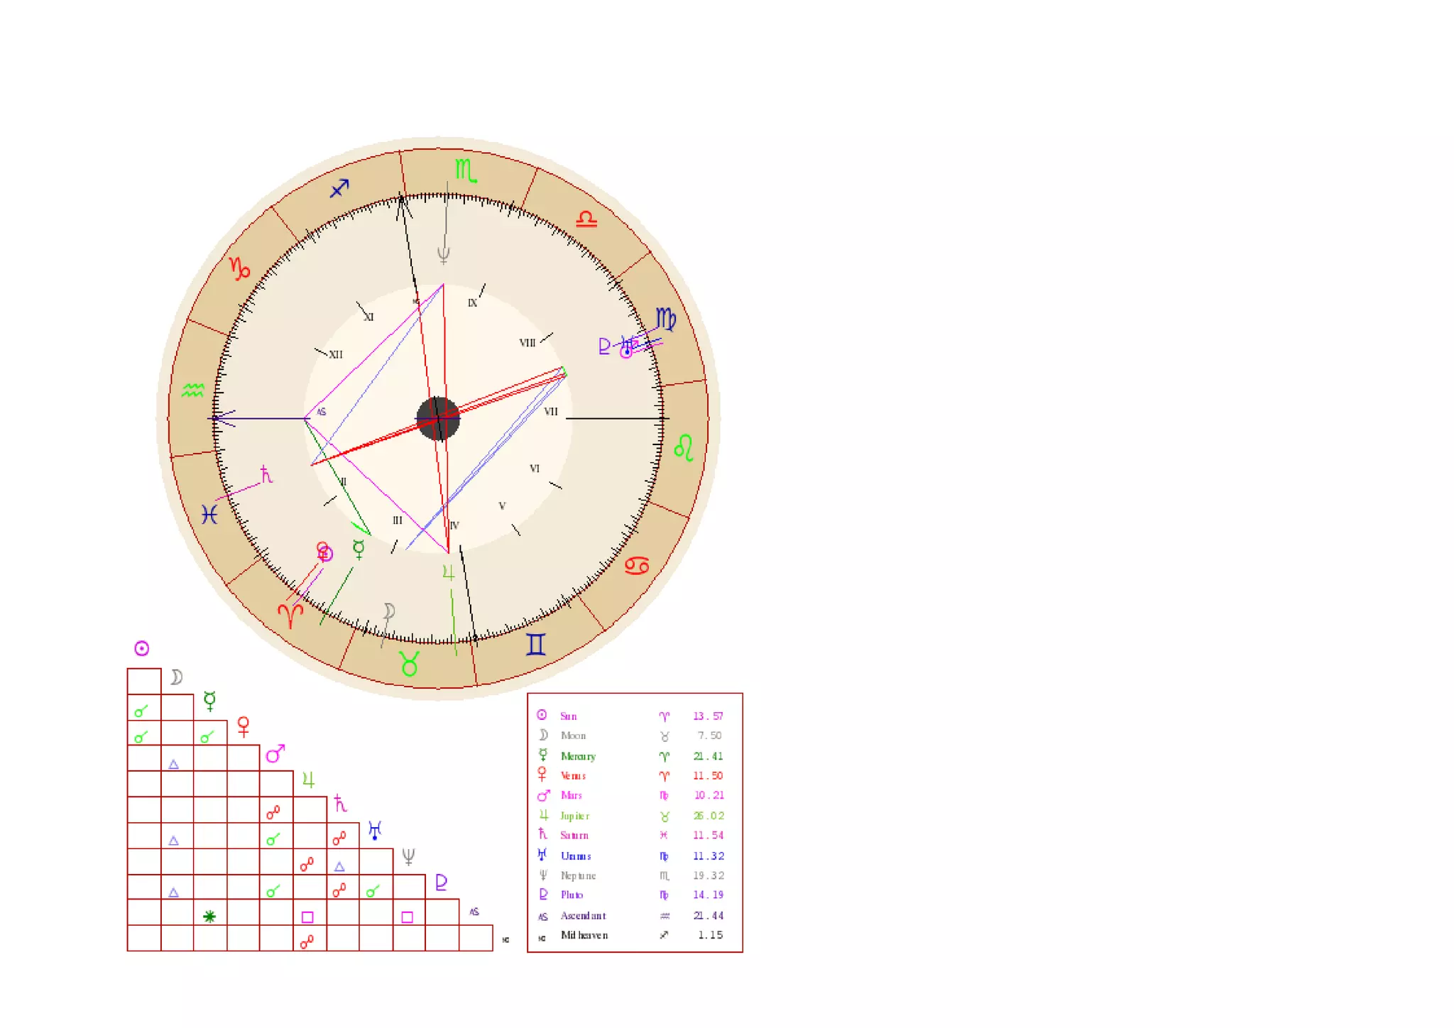1454x1028 pixels.
Task: Click the red Cancer sign on the wheel
Action: coord(637,566)
